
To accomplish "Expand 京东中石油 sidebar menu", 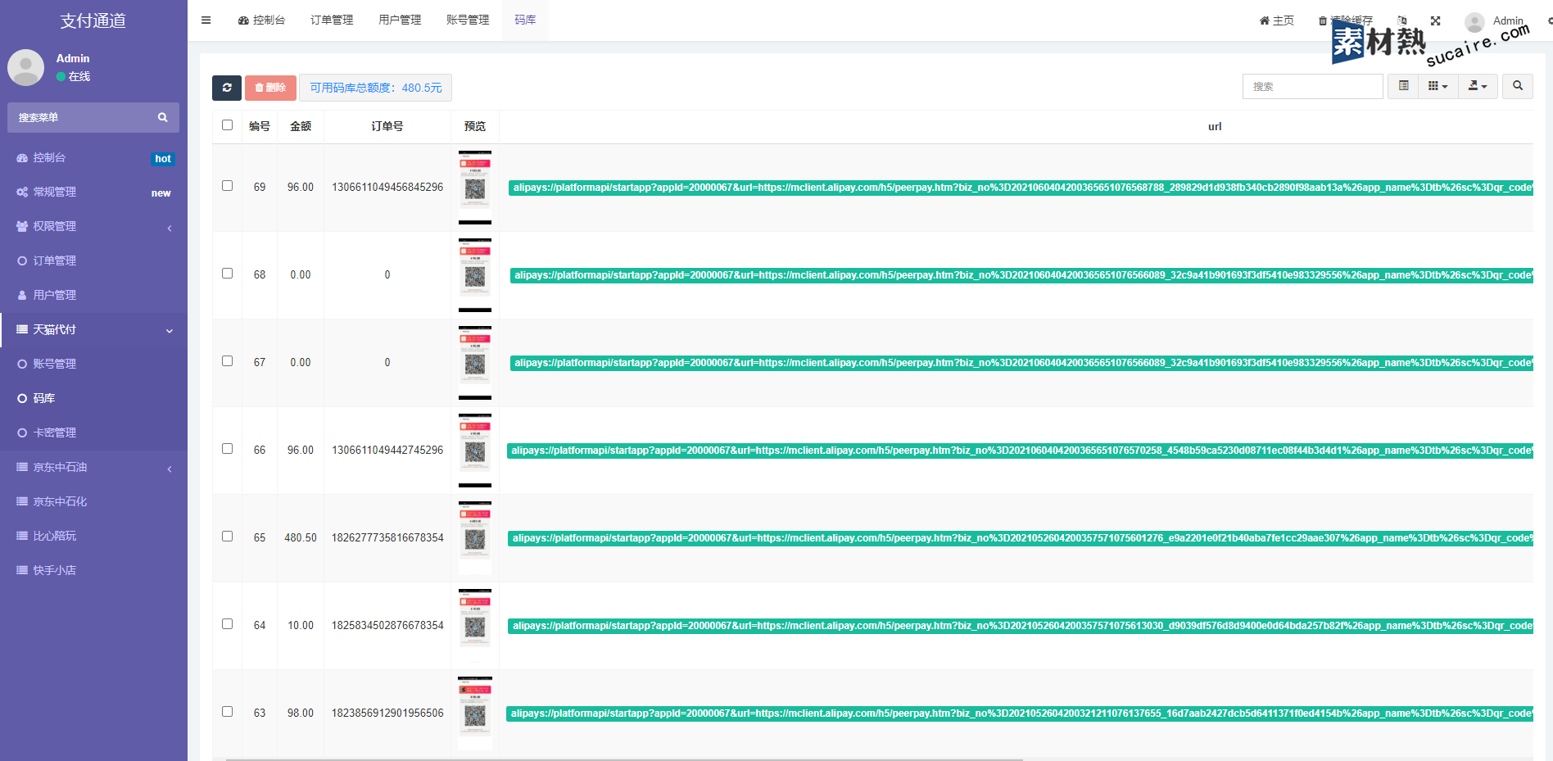I will [93, 467].
